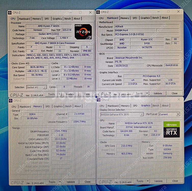Click the CPU-Z app icon in the Memory window title bar
192x191 pixels.
pos(10,101)
